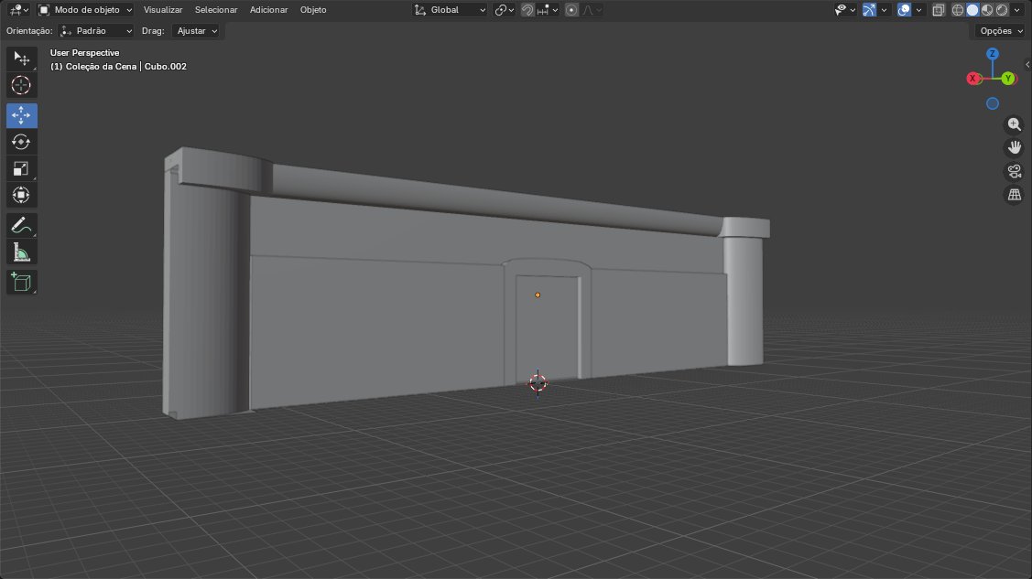Image resolution: width=1032 pixels, height=579 pixels.
Task: Select the Transform tool
Action: tap(20, 195)
